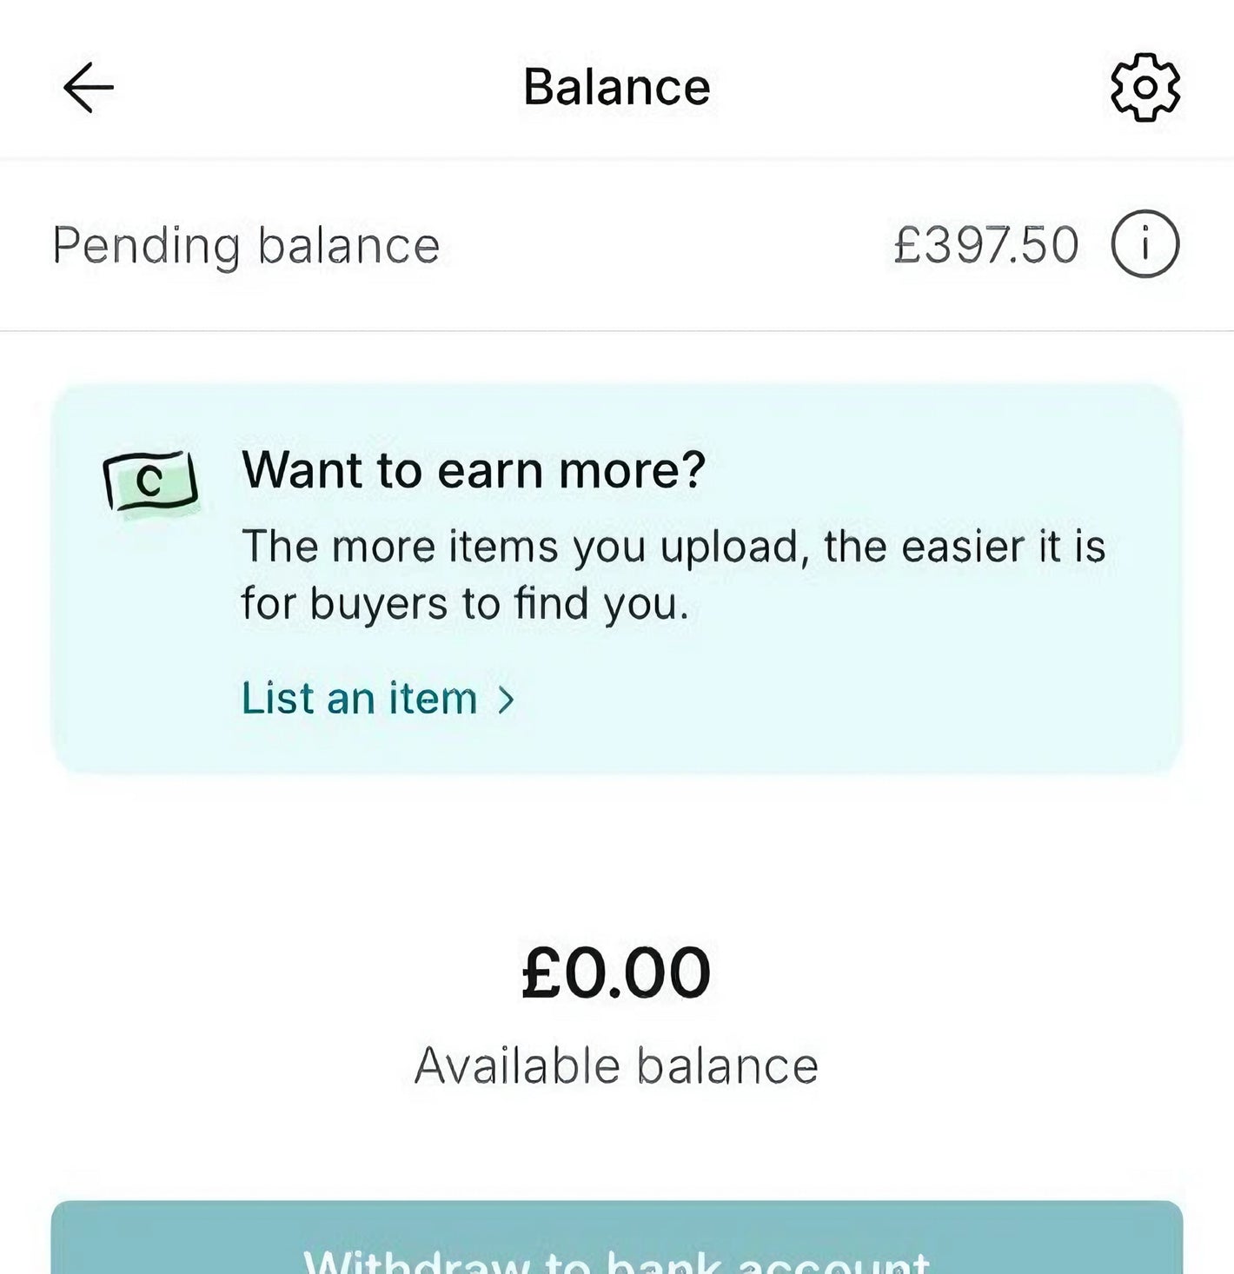Click the 'Want to earn more?' heading
Image resolution: width=1234 pixels, height=1274 pixels.
click(x=474, y=470)
